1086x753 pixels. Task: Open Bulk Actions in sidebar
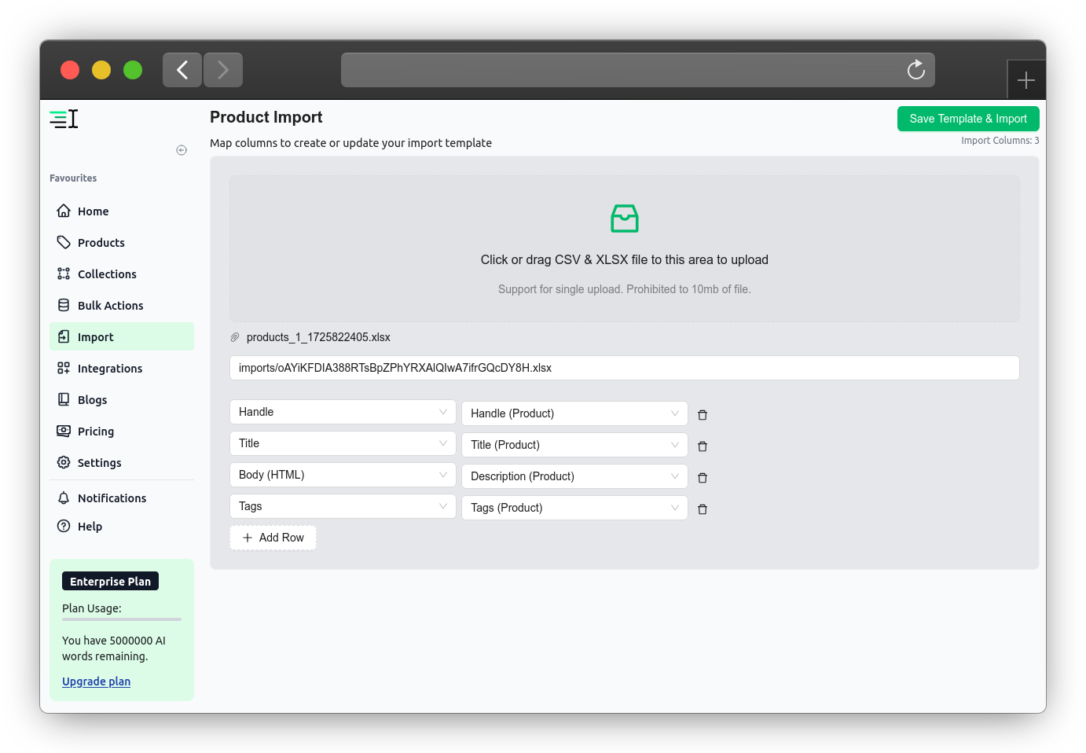(x=110, y=306)
